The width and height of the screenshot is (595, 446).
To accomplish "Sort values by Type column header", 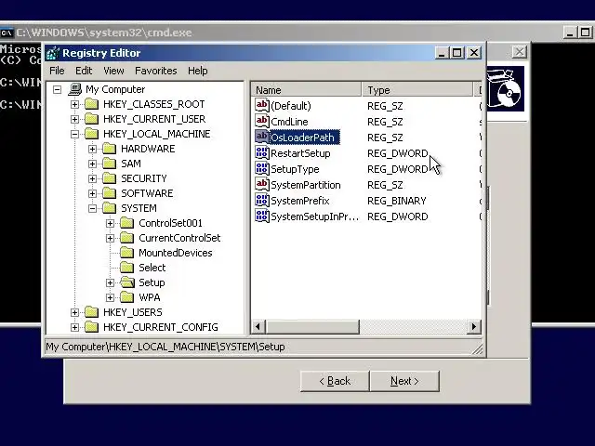I will tap(417, 90).
